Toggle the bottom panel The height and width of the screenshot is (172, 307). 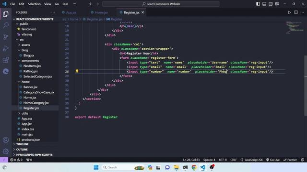(264, 4)
